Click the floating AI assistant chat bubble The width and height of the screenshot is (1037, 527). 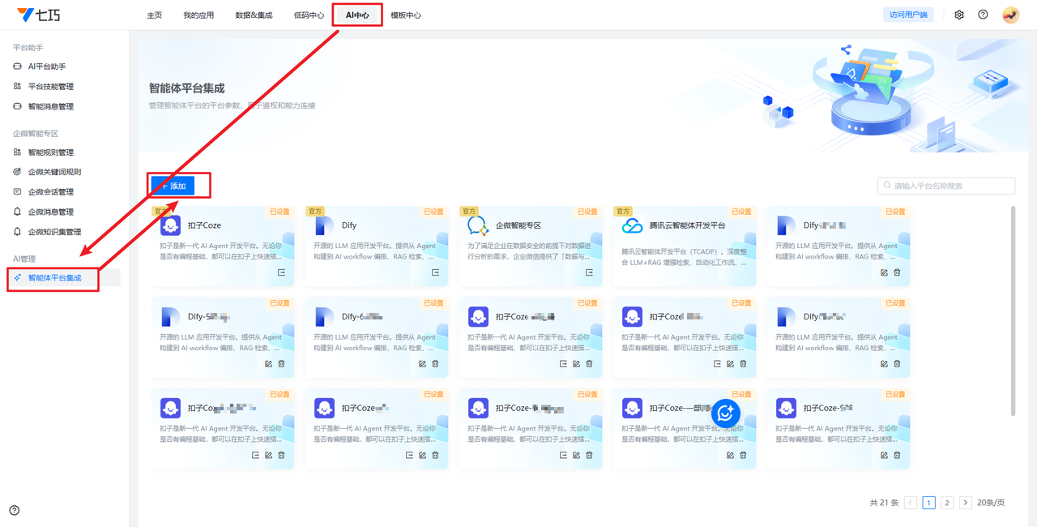click(x=725, y=413)
